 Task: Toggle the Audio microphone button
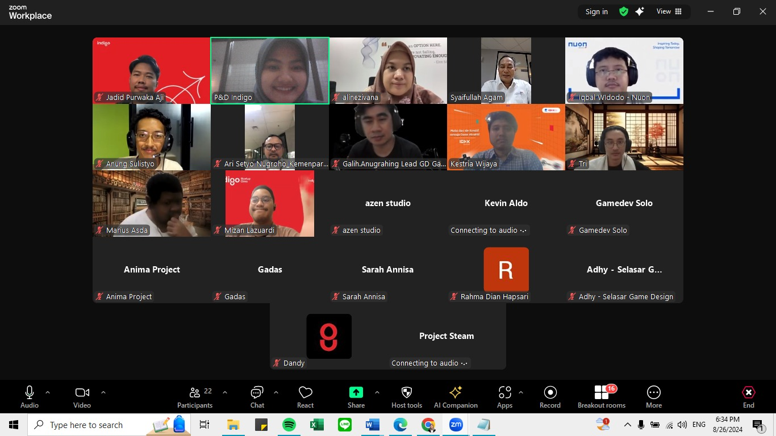pyautogui.click(x=30, y=397)
